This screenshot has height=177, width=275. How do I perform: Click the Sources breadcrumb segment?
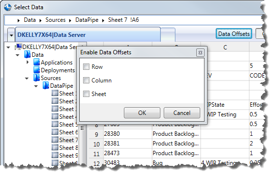pyautogui.click(x=55, y=20)
